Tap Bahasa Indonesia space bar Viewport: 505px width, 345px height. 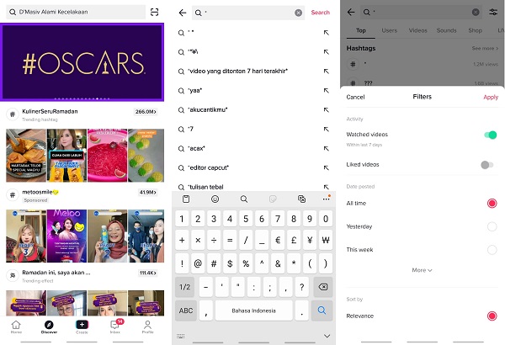point(254,310)
